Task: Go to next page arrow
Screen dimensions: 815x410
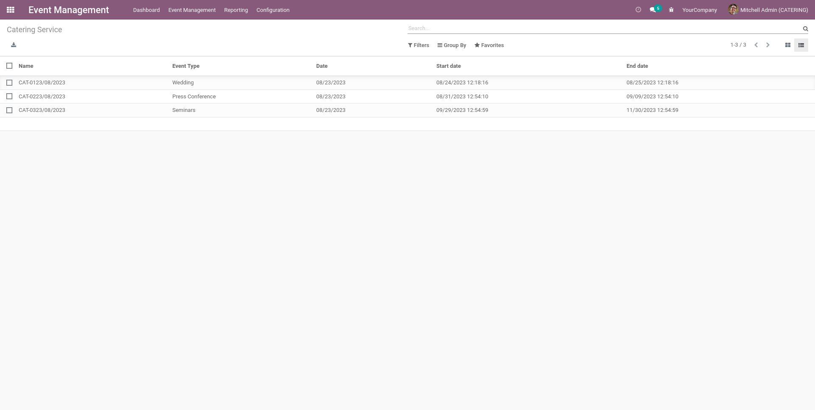Action: pyautogui.click(x=768, y=45)
